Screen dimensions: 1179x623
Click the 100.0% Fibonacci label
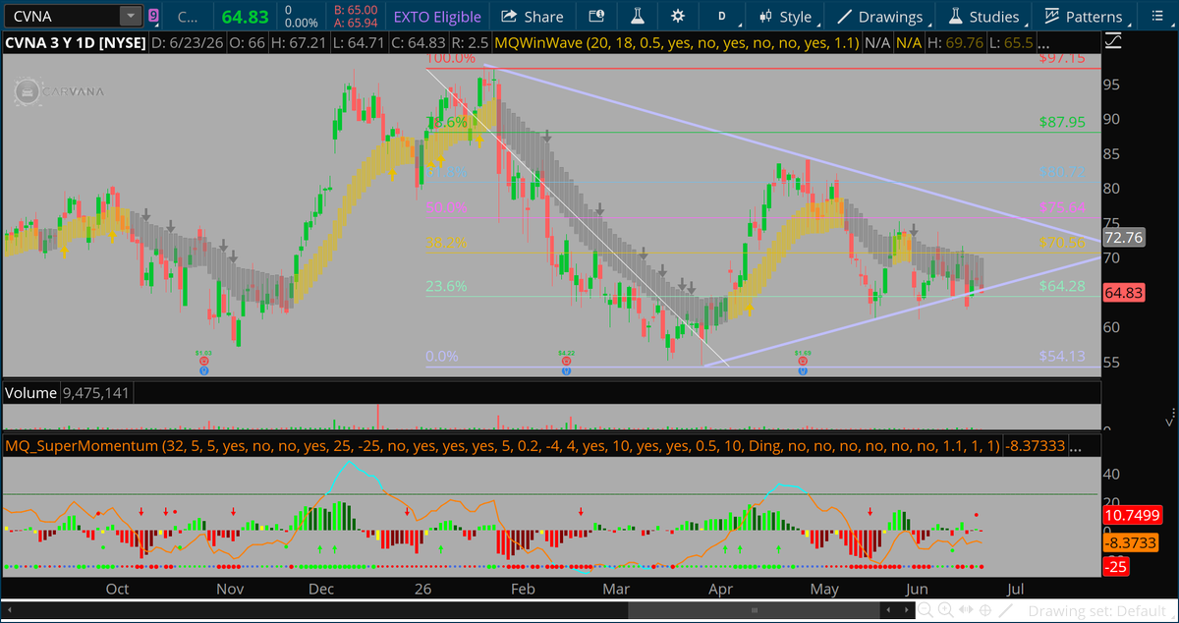click(x=450, y=59)
